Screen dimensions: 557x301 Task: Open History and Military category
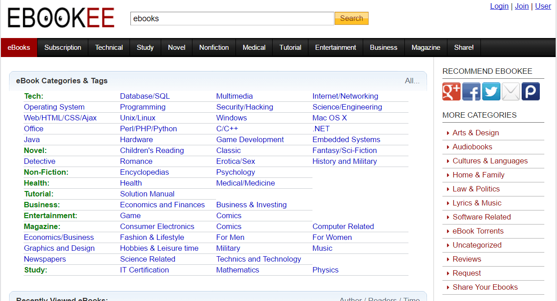[x=345, y=161]
